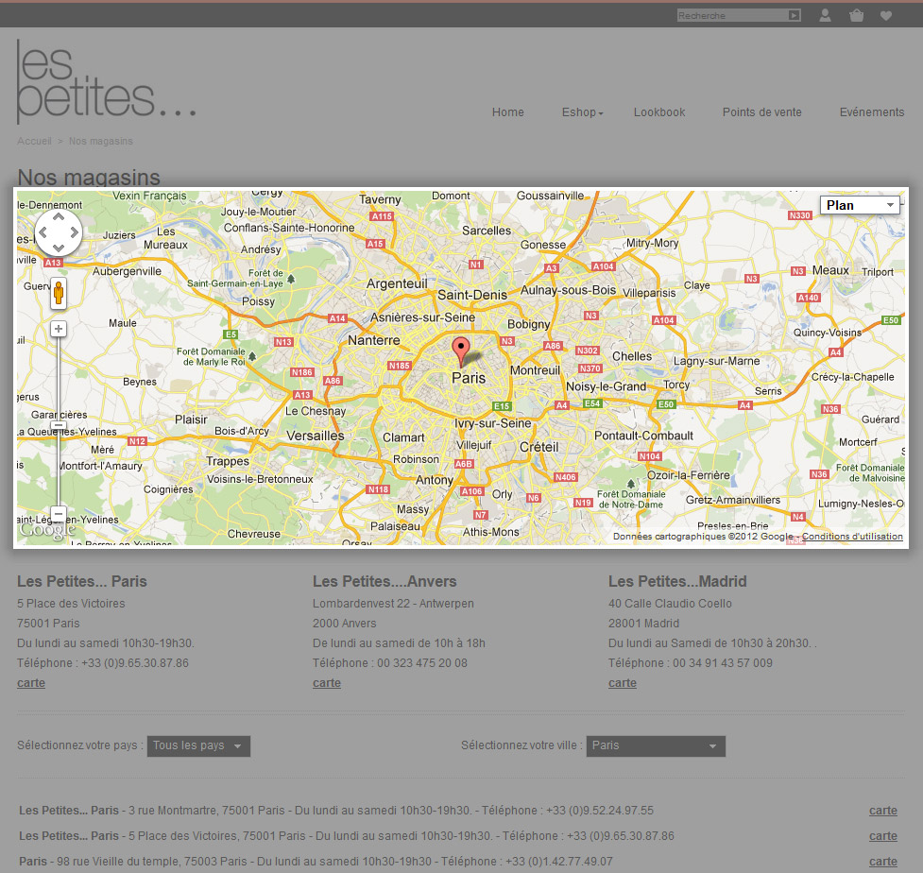Click the Versailles label on the map
Image resolution: width=923 pixels, height=873 pixels.
(x=316, y=436)
